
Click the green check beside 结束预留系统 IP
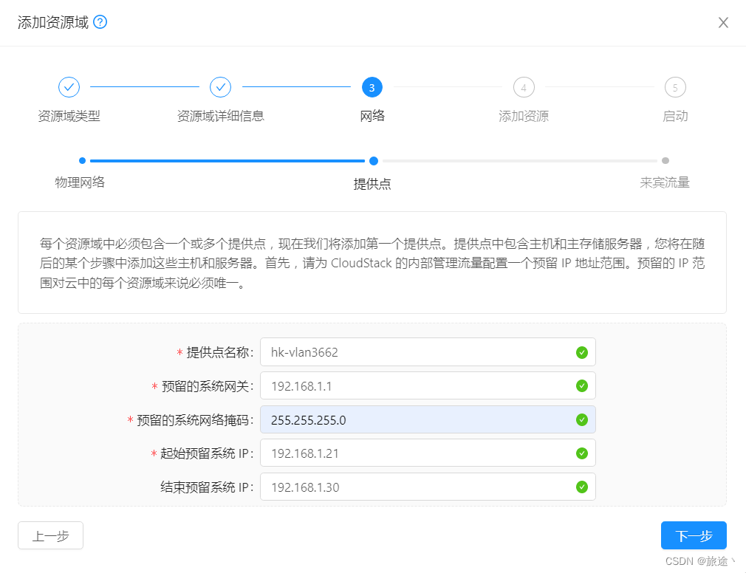583,487
